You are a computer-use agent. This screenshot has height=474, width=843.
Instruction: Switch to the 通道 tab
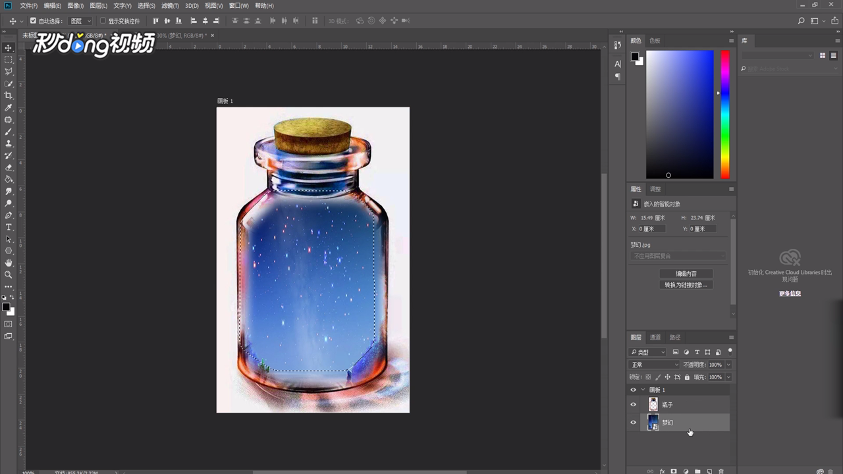[x=655, y=338]
